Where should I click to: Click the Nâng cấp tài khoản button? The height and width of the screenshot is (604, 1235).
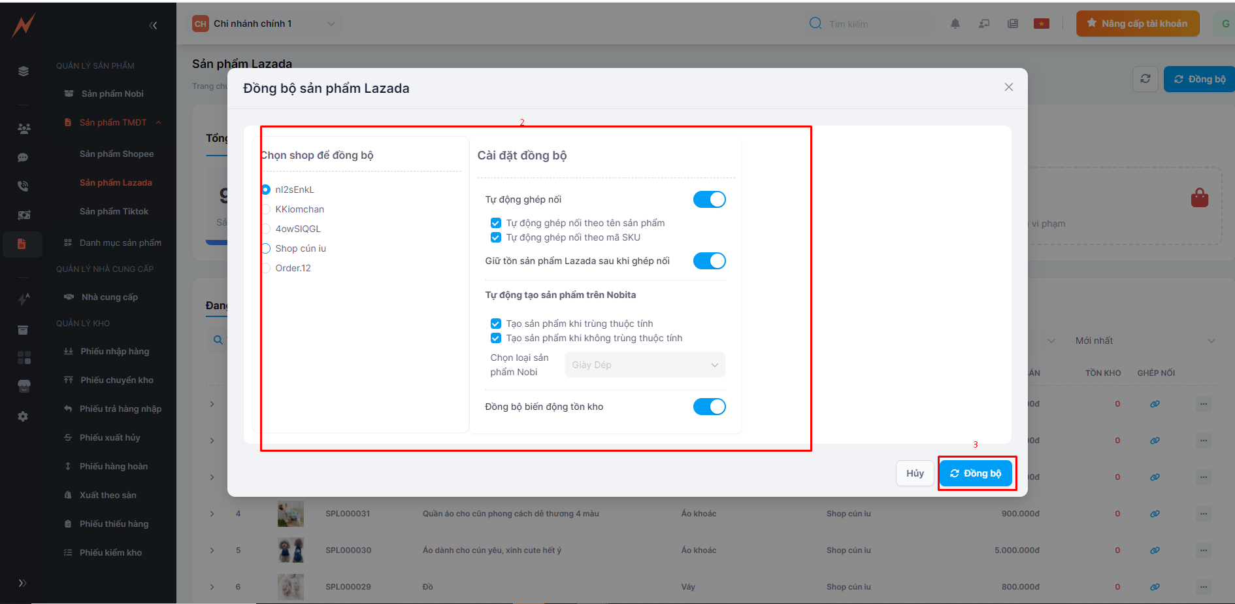[x=1137, y=24]
